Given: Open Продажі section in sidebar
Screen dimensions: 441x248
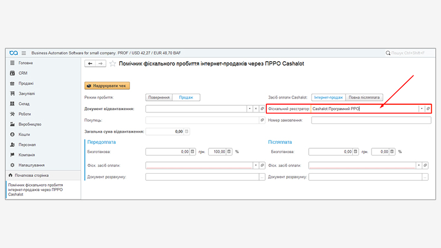Looking at the screenshot, I should click(26, 83).
